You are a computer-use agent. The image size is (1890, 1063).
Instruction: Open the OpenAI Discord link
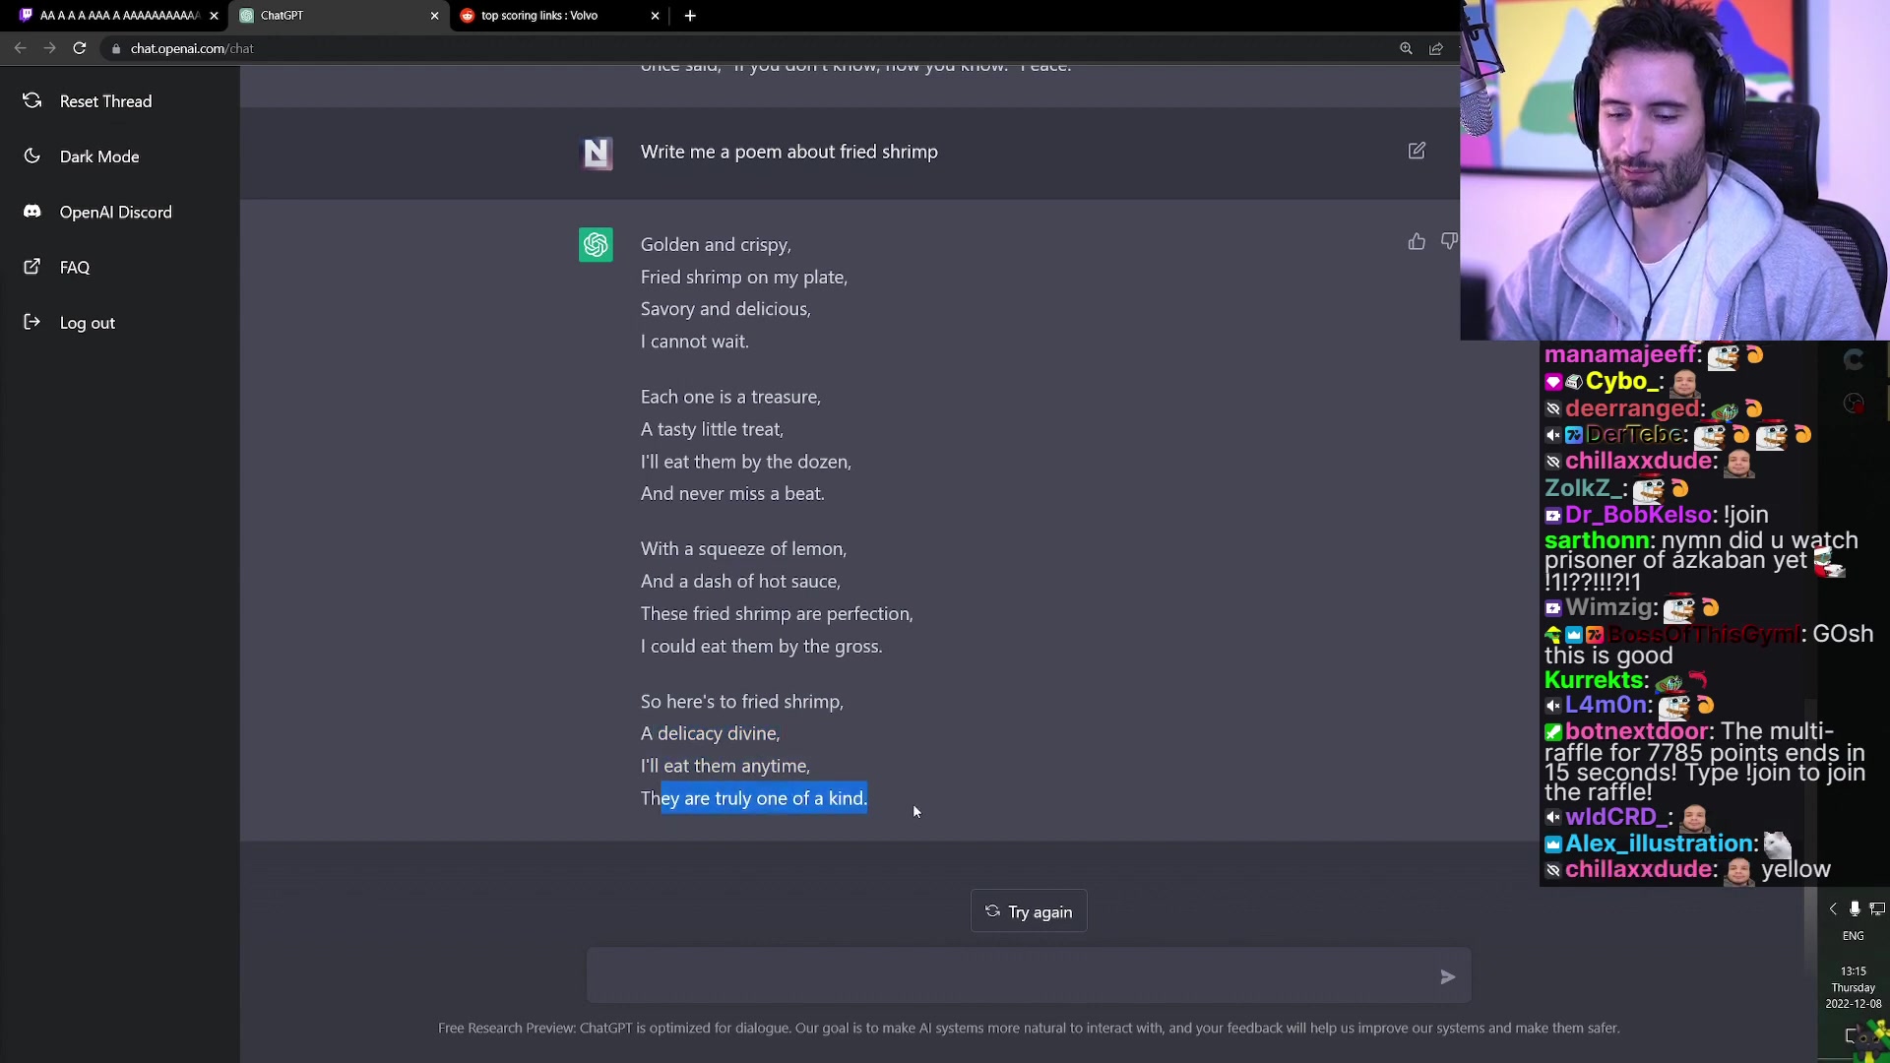[115, 212]
